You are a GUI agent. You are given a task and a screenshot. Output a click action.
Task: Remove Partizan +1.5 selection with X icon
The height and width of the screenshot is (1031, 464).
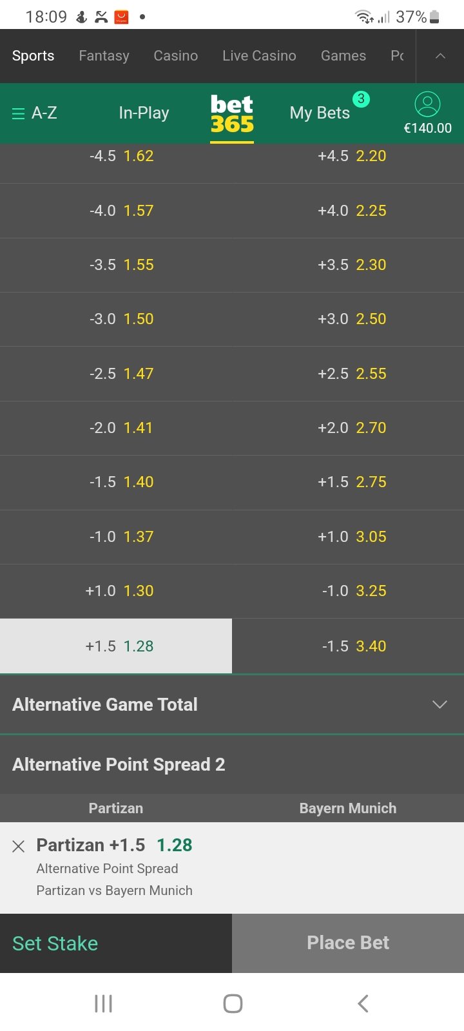pos(19,846)
